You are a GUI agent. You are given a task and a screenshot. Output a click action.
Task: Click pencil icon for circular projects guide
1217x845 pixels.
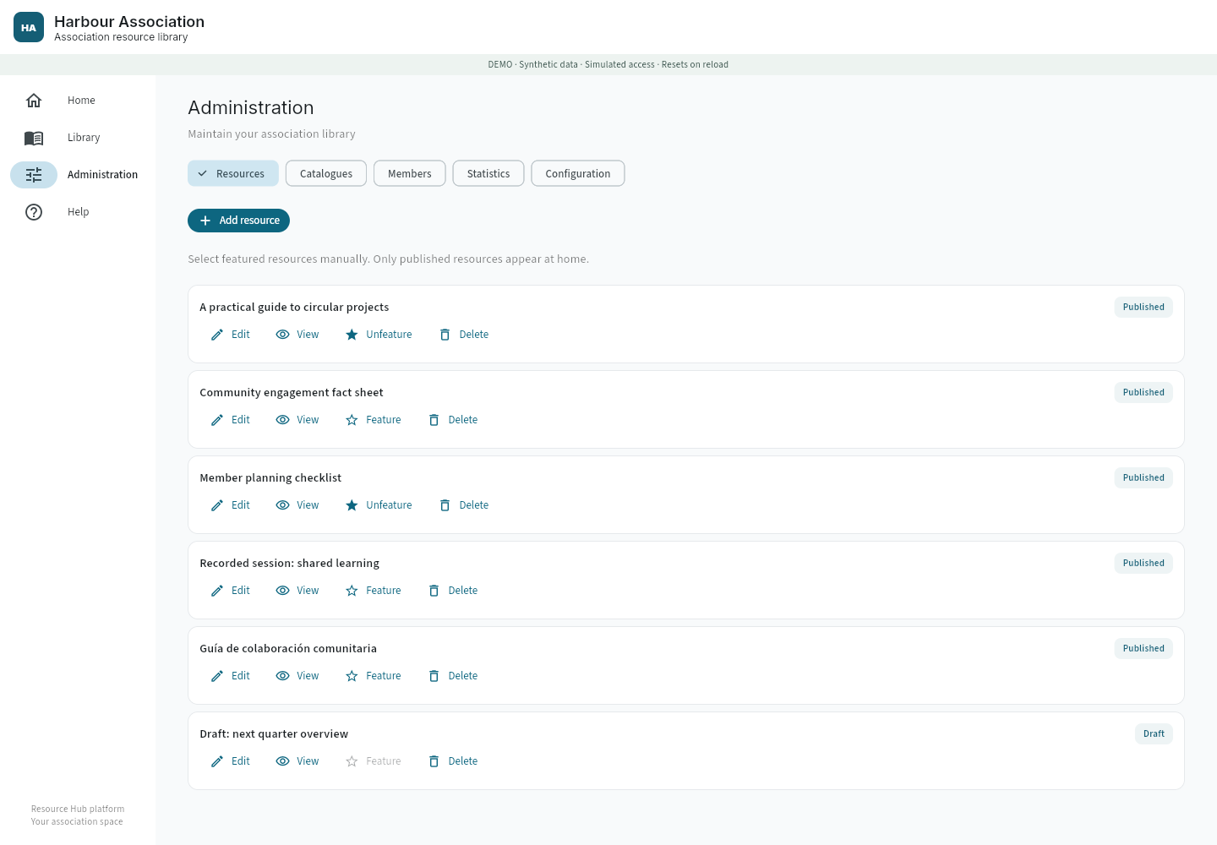[x=217, y=335]
